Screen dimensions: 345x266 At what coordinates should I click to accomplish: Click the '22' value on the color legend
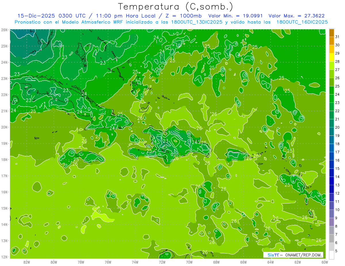(x=338, y=111)
